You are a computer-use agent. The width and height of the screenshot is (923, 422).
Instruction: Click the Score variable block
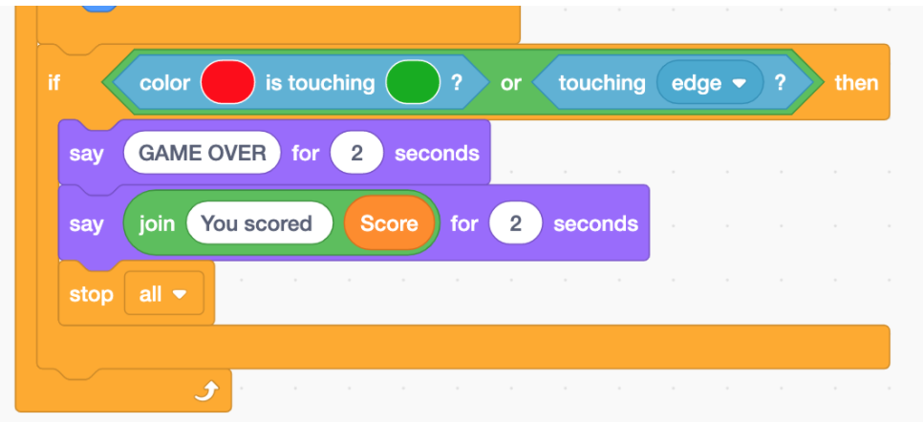click(x=389, y=223)
